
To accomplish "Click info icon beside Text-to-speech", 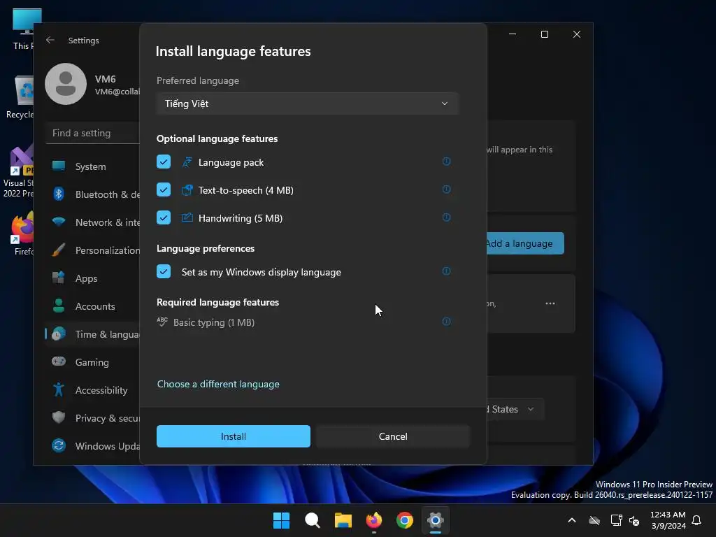I will coord(446,189).
